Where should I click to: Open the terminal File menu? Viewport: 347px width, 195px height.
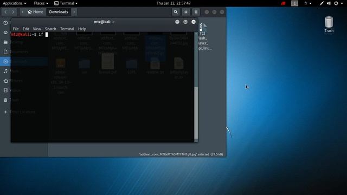[16, 29]
